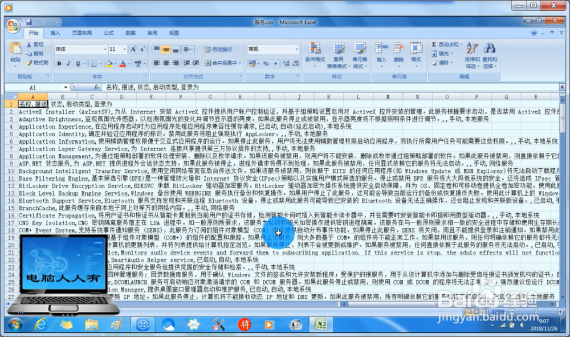
Task: Click Conditional Formatting (条件格式) icon
Action: coord(315,48)
